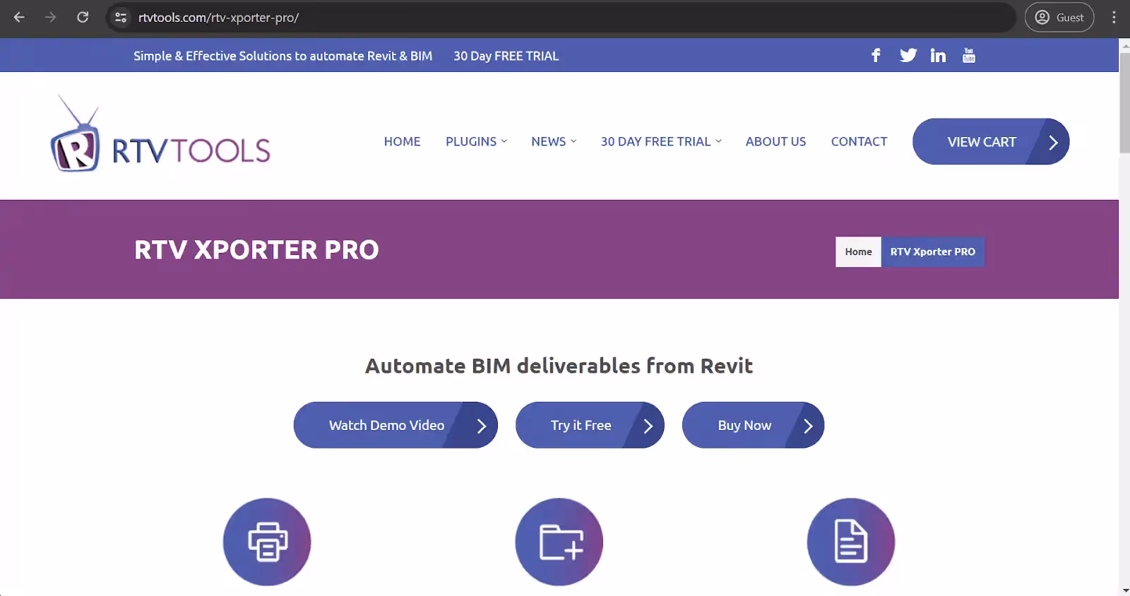The image size is (1130, 596).
Task: Open the Chrome three-dot menu
Action: pos(1114,17)
